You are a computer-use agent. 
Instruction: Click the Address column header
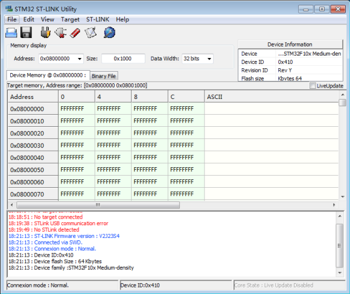[x=33, y=97]
